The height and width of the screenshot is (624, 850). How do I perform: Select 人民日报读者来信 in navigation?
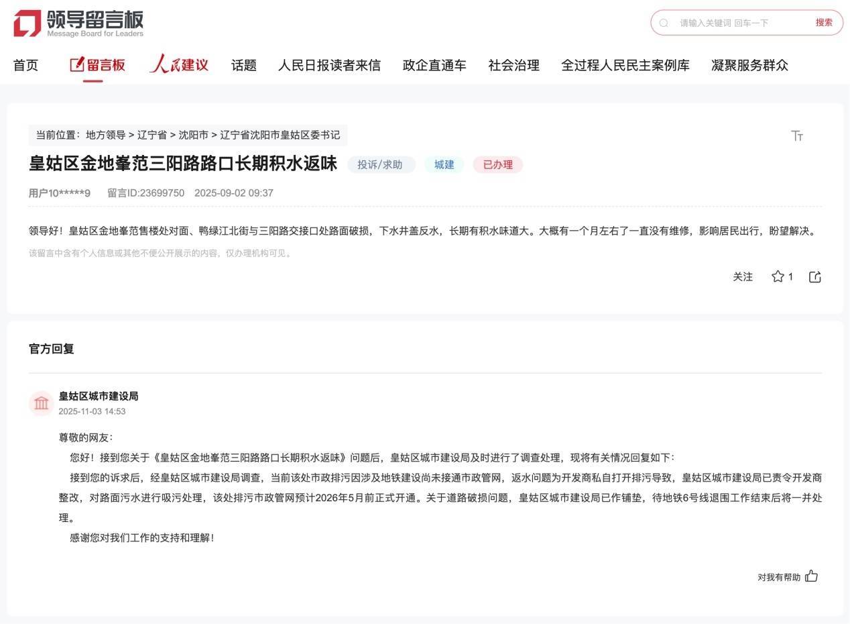pos(329,65)
